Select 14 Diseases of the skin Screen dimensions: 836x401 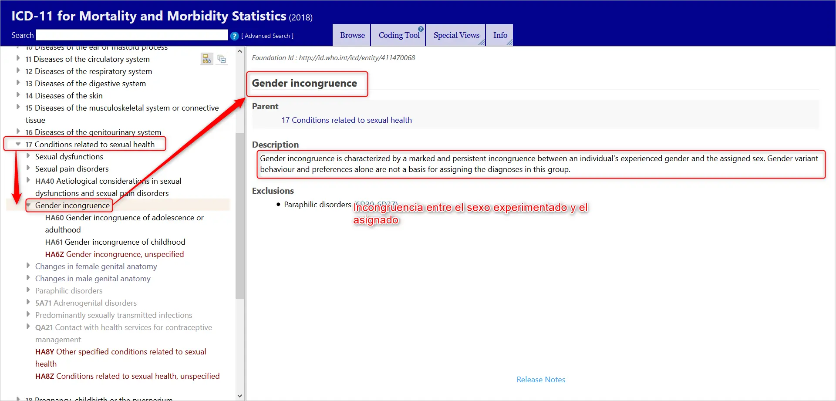coord(64,96)
